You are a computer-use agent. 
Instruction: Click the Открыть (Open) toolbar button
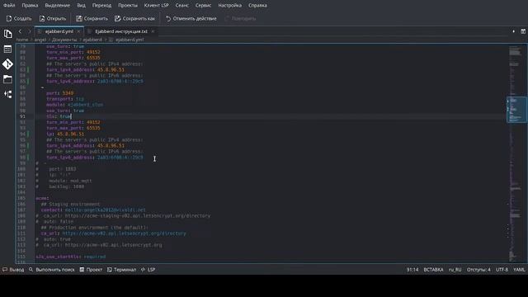coord(53,18)
